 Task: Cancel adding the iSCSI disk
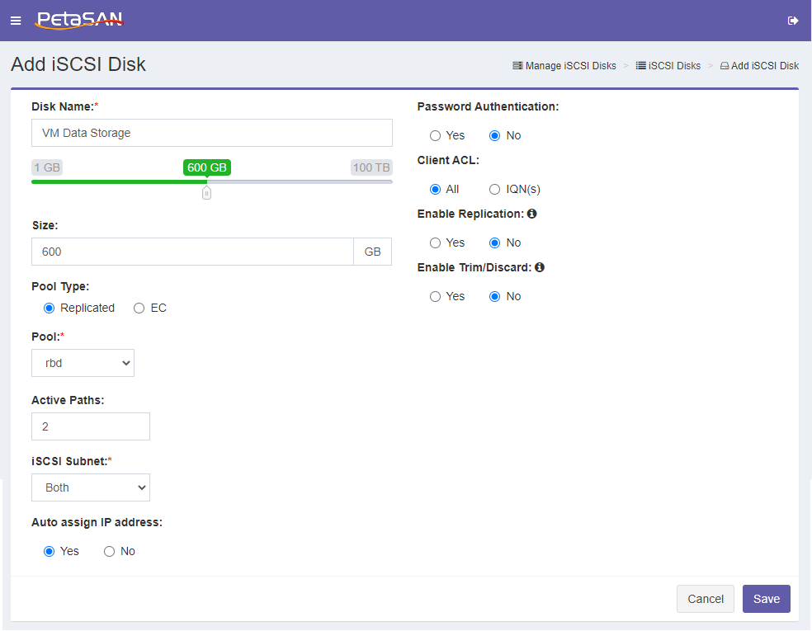pyautogui.click(x=705, y=599)
